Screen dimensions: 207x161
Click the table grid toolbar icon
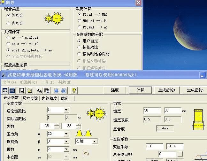5,90
